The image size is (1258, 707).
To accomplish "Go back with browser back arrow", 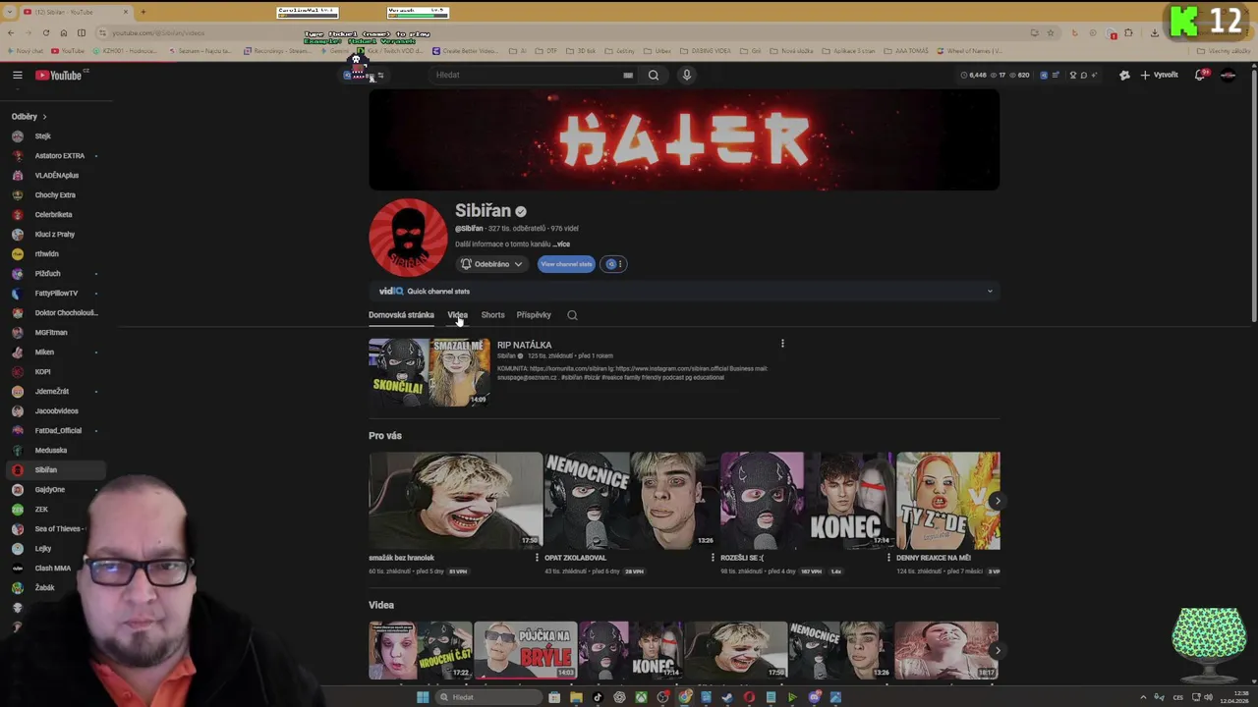I will (12, 32).
